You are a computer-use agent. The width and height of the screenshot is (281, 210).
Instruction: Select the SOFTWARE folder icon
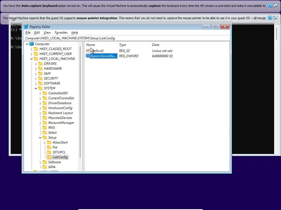tap(41, 83)
